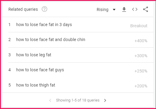Select the Related queries heading
This screenshot has width=156, height=109.
(23, 9)
